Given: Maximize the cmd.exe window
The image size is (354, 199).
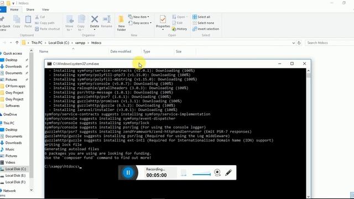Looking at the screenshot, I should [292, 64].
